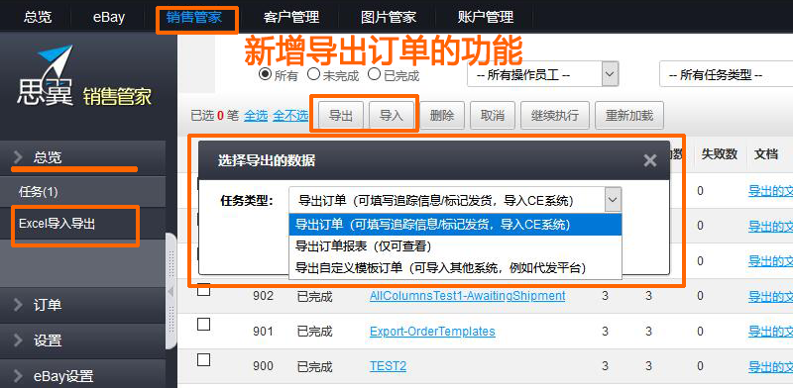The width and height of the screenshot is (793, 388).
Task: Click the 删除 button
Action: pos(442,115)
